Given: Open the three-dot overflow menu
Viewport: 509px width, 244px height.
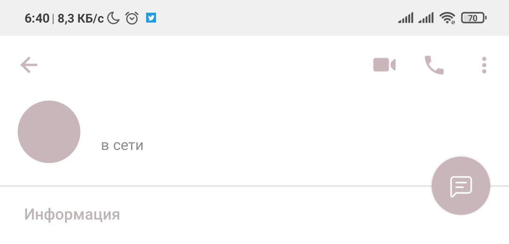Looking at the screenshot, I should (x=484, y=65).
